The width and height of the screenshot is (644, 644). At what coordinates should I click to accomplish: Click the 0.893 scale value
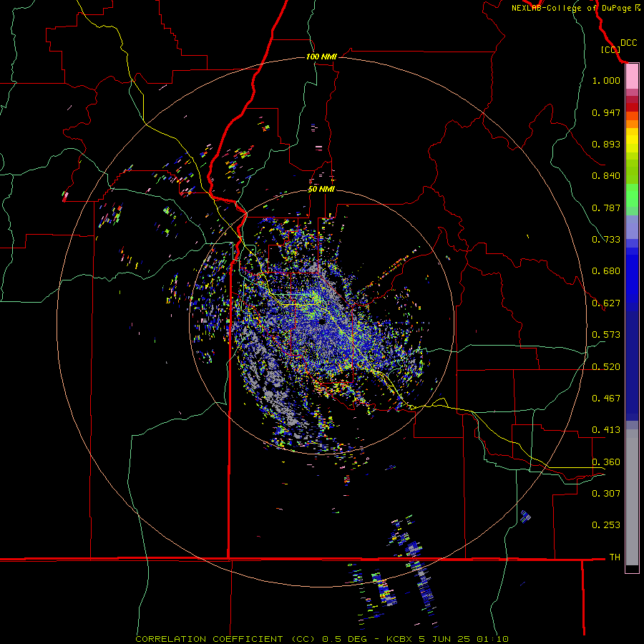(606, 144)
